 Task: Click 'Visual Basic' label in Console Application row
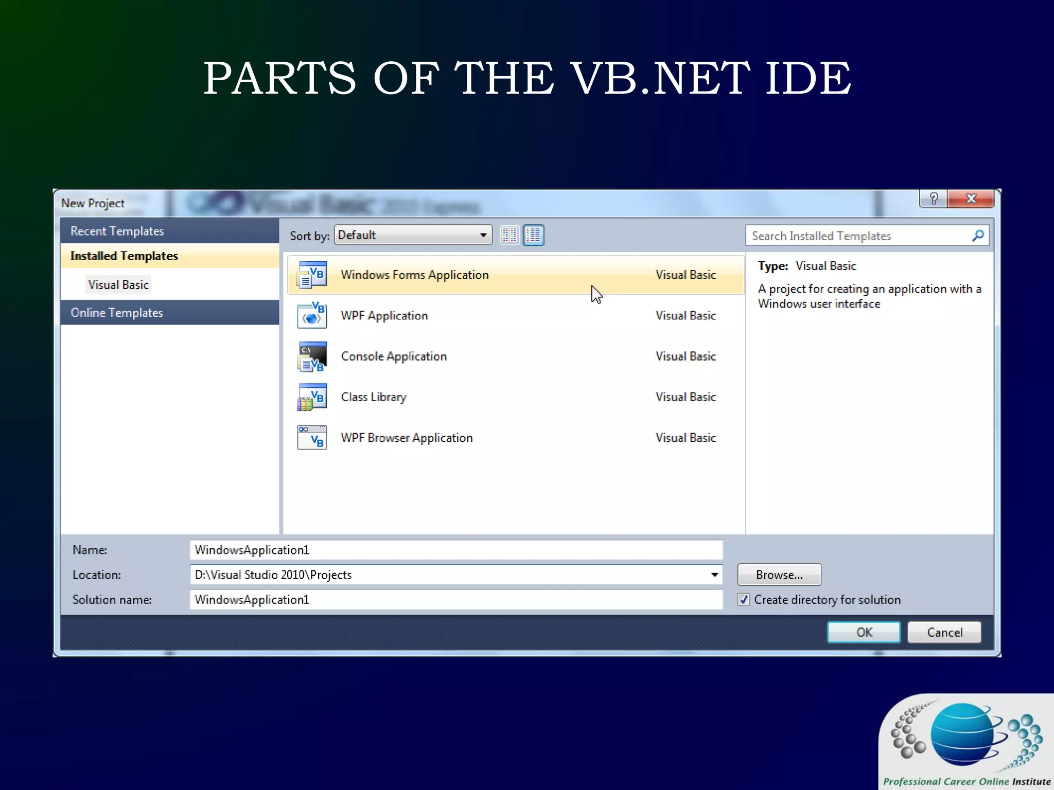click(686, 356)
